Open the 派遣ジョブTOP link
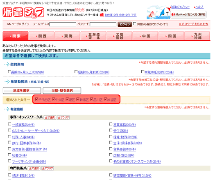 (180, 7)
